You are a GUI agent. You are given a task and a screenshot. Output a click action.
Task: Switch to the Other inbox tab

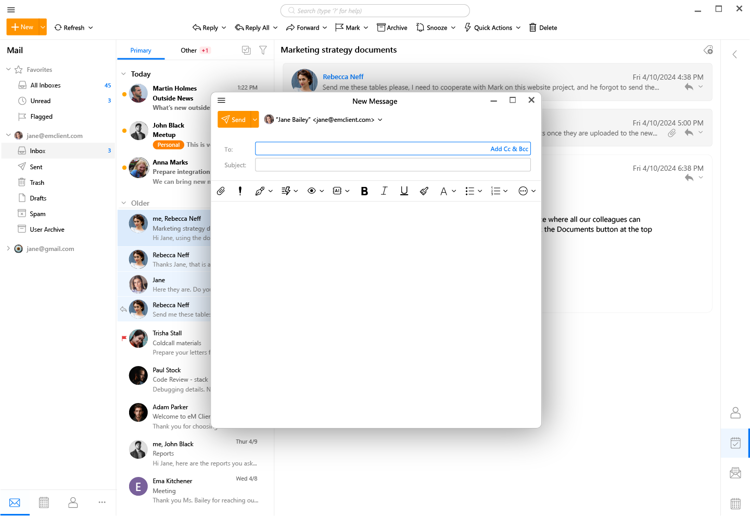pos(188,50)
